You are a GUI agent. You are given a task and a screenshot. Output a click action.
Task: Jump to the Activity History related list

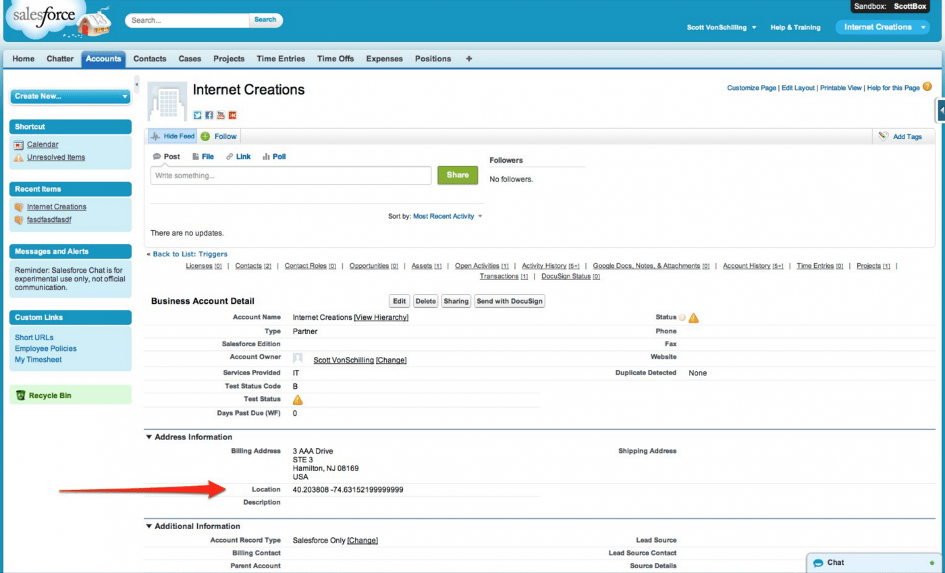pos(551,266)
